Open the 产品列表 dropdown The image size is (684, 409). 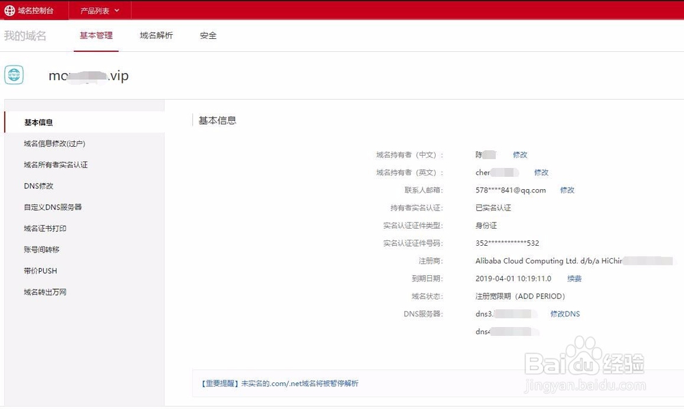tap(95, 11)
